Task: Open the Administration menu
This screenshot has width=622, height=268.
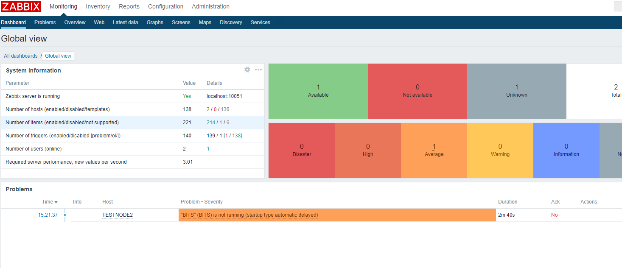Action: [210, 7]
